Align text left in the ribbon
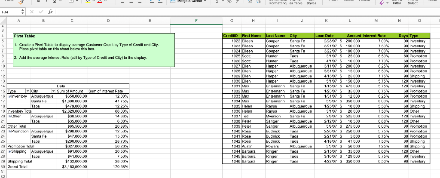Image resolution: width=440 pixels, height=178 pixels. pos(122,2)
